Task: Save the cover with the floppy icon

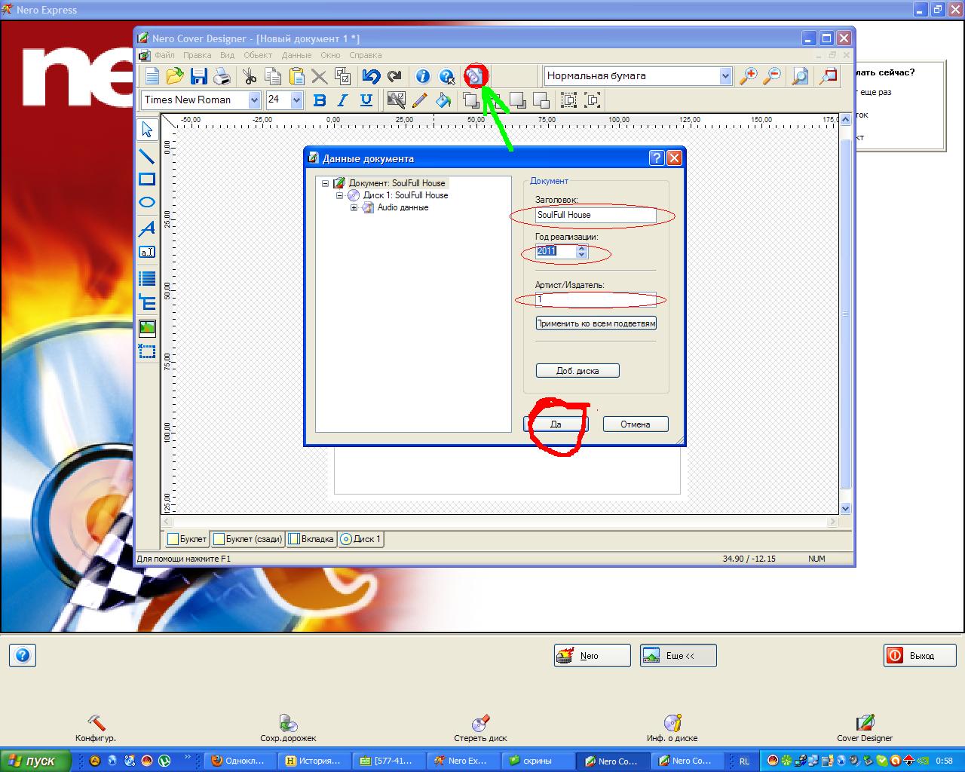Action: [199, 75]
